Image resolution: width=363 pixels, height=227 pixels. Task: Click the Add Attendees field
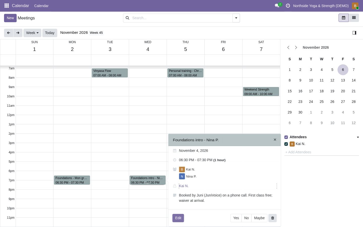pos(322,152)
